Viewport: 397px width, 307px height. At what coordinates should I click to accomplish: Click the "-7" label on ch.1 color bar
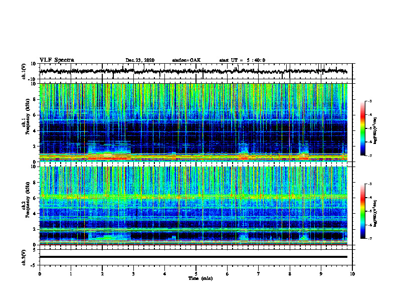[x=369, y=156]
